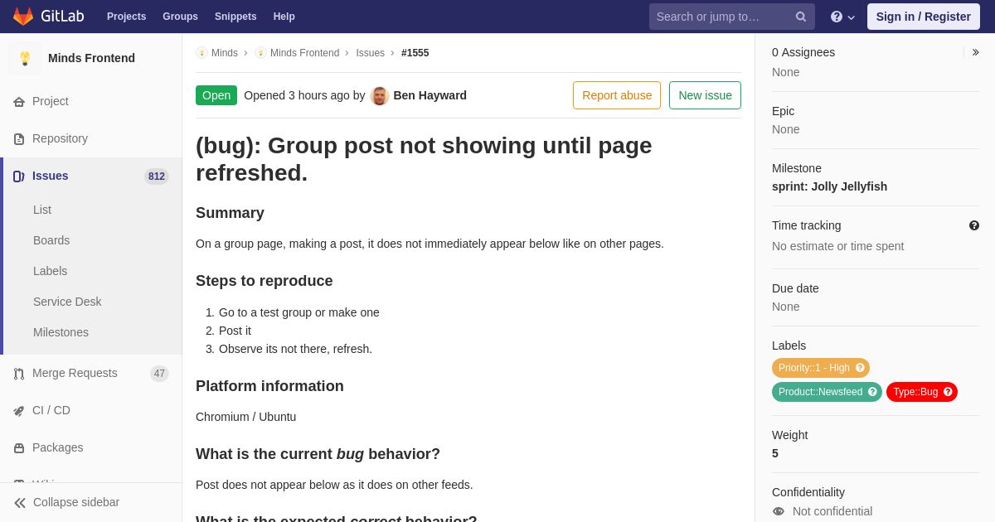The image size is (995, 522).
Task: Click the Time tracking help icon
Action: click(974, 225)
